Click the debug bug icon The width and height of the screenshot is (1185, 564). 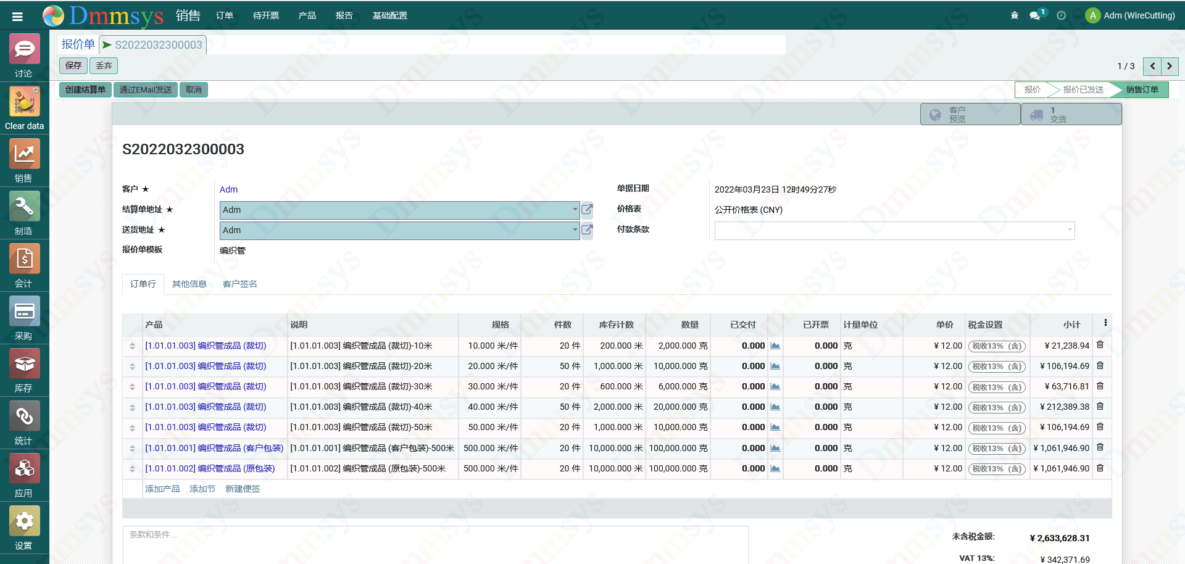pyautogui.click(x=1015, y=15)
